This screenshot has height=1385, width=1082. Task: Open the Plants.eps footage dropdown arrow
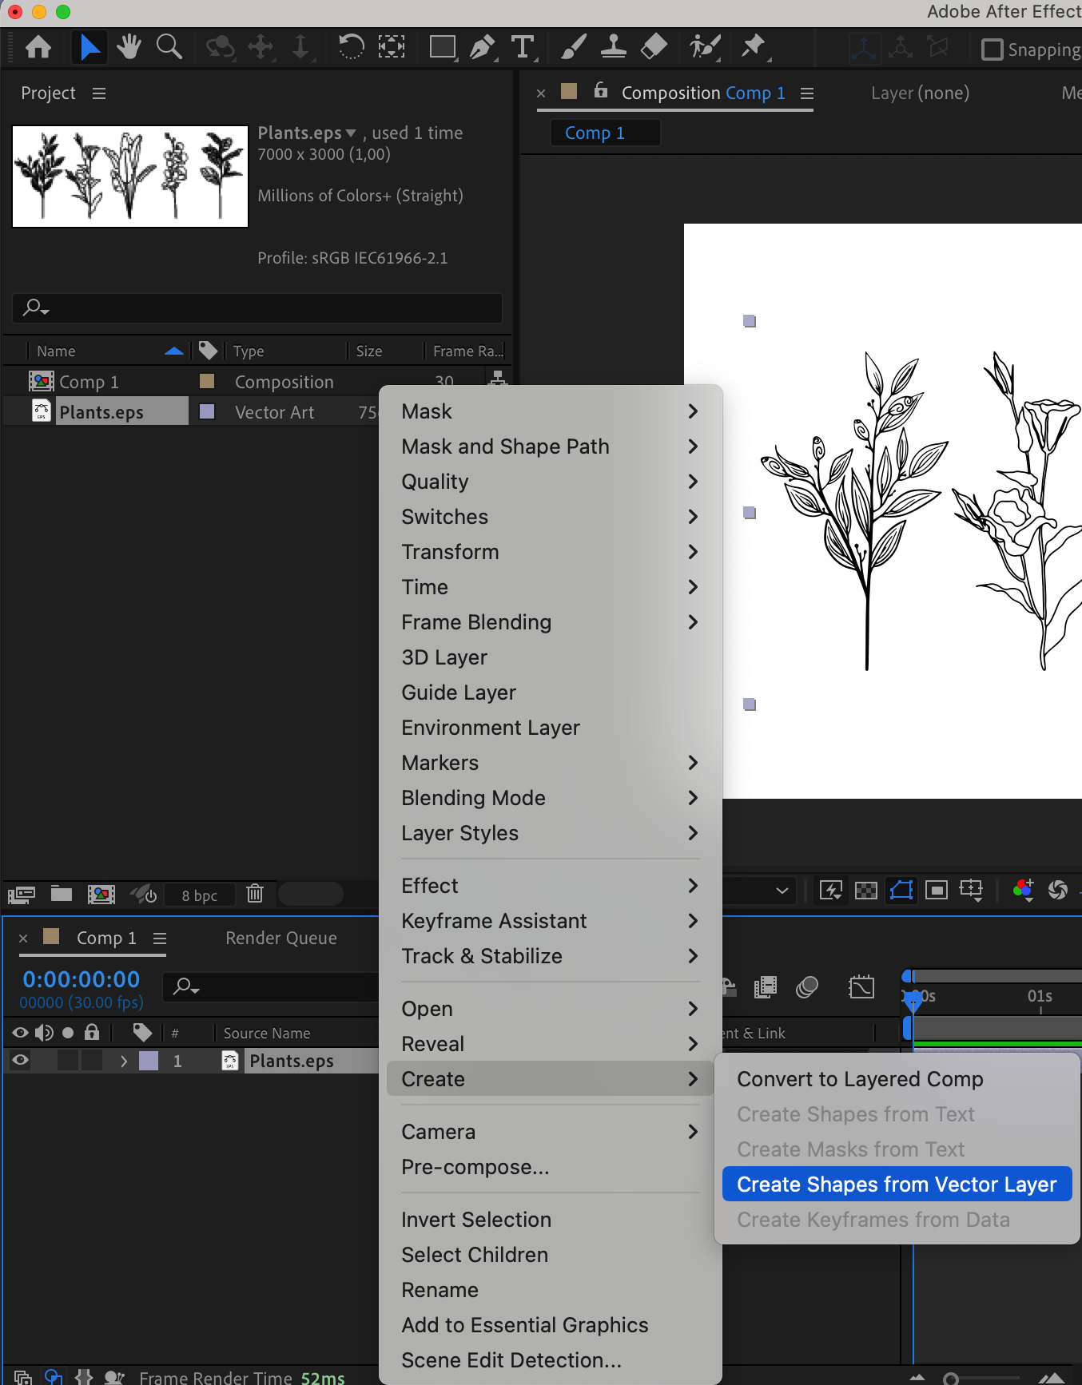pyautogui.click(x=350, y=133)
